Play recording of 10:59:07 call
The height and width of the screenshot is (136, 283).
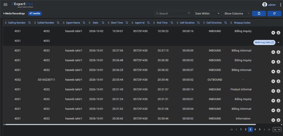(273, 33)
